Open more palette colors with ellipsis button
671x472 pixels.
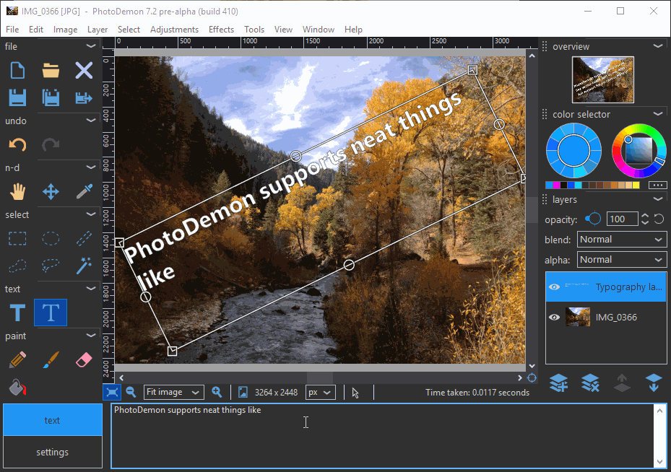[658, 185]
